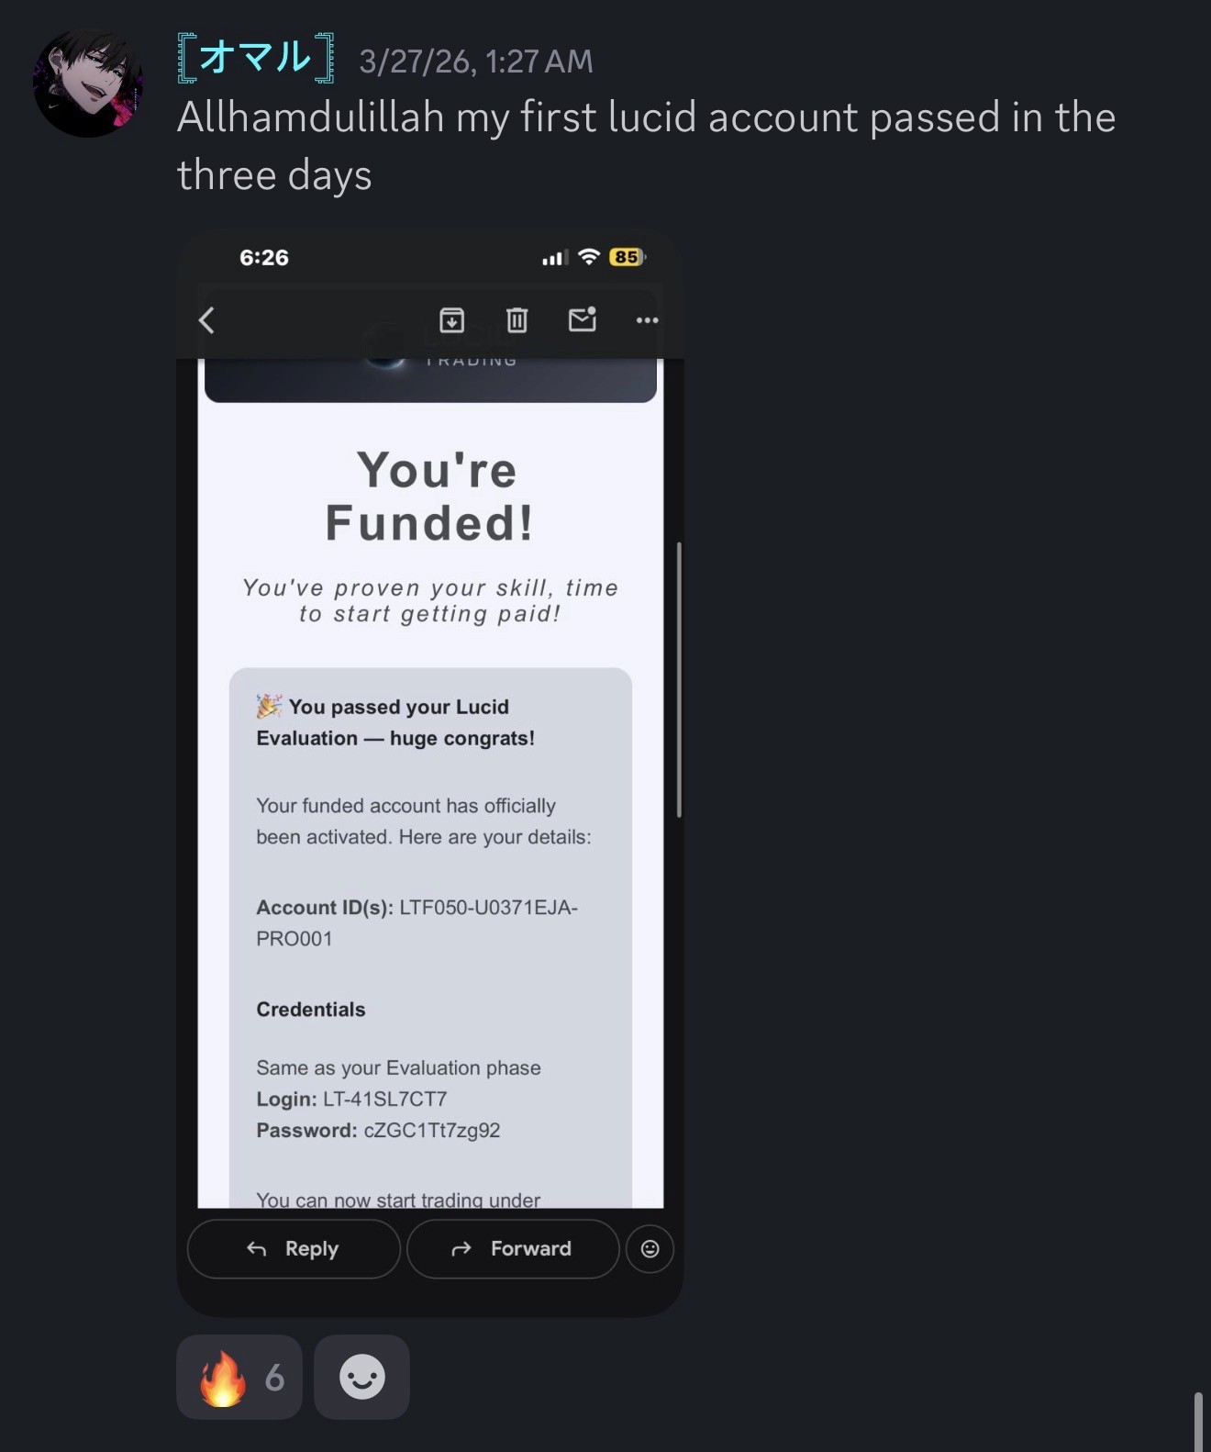Archive the email with the archive icon
Screen dimensions: 1211x1452
(x=451, y=320)
